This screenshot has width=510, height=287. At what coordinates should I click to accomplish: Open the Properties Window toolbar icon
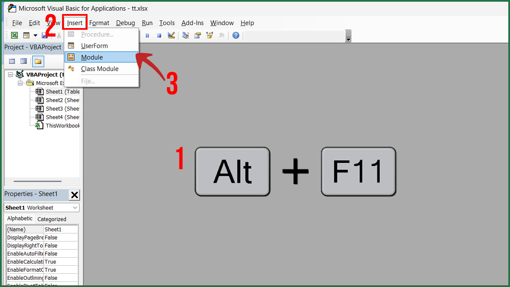point(198,35)
